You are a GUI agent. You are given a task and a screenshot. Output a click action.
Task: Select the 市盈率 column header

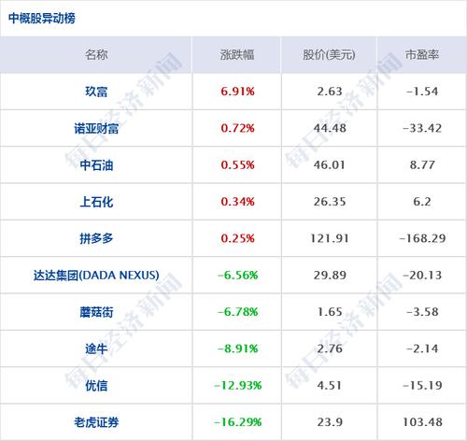422,55
